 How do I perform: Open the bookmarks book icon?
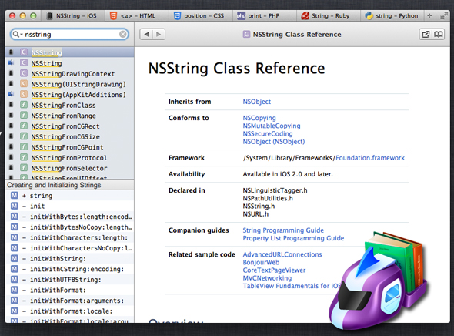(x=439, y=35)
